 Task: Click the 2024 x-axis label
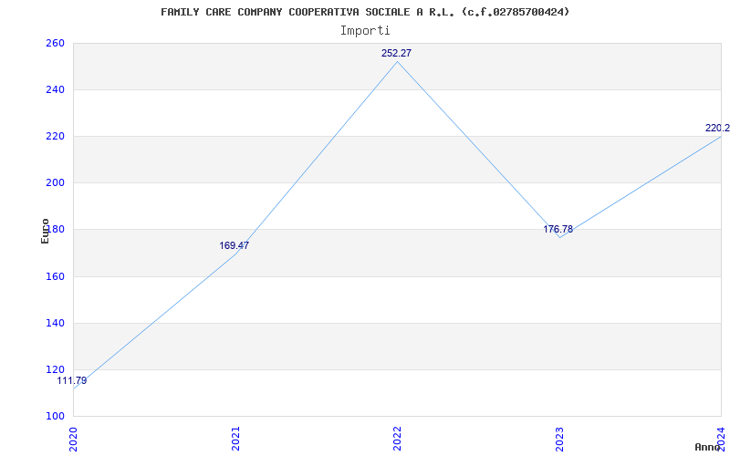pyautogui.click(x=721, y=439)
